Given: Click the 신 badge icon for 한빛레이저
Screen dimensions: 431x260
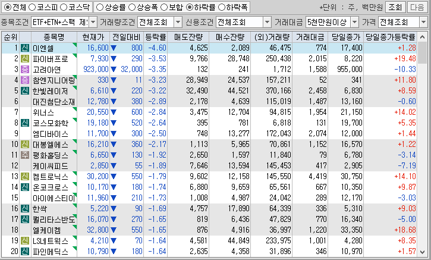Looking at the screenshot, I should (x=25, y=91).
